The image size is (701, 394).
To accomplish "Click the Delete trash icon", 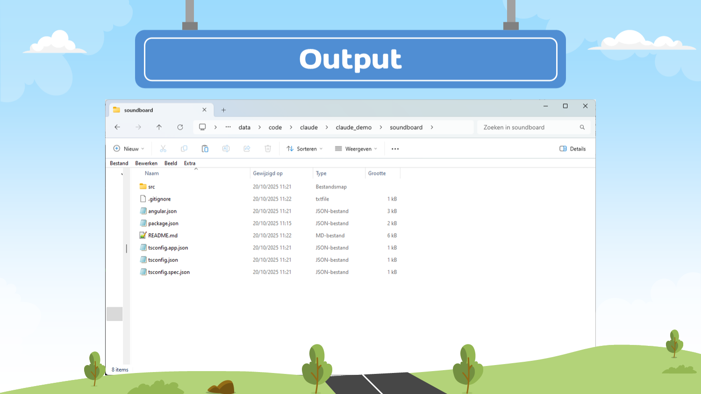I will 268,149.
